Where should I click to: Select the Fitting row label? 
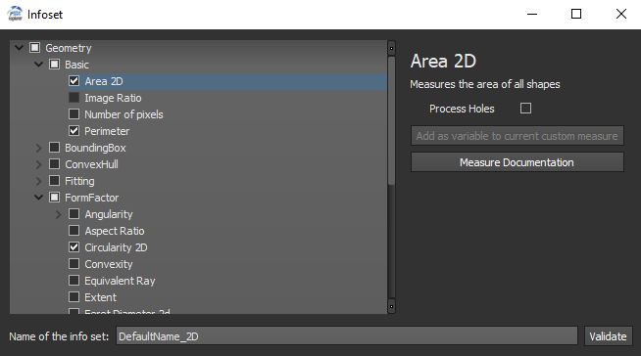coord(79,181)
